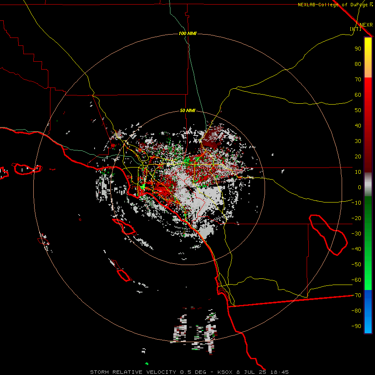The height and width of the screenshot is (375, 375).
Task: Click the -10 value on velocity scale
Action: (x=356, y=203)
